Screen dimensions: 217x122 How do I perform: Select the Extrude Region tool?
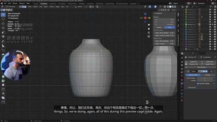coord(3,55)
